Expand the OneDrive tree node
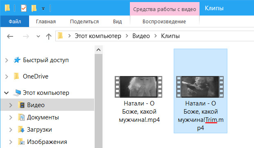Screen dimensions: 254x148 pyautogui.click(x=7, y=76)
